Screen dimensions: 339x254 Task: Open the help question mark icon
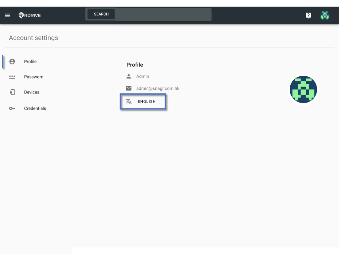pos(308,15)
